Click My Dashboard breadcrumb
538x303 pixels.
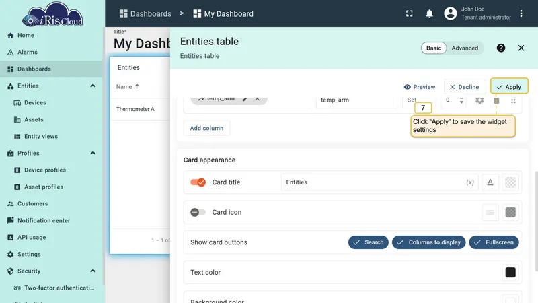click(223, 13)
